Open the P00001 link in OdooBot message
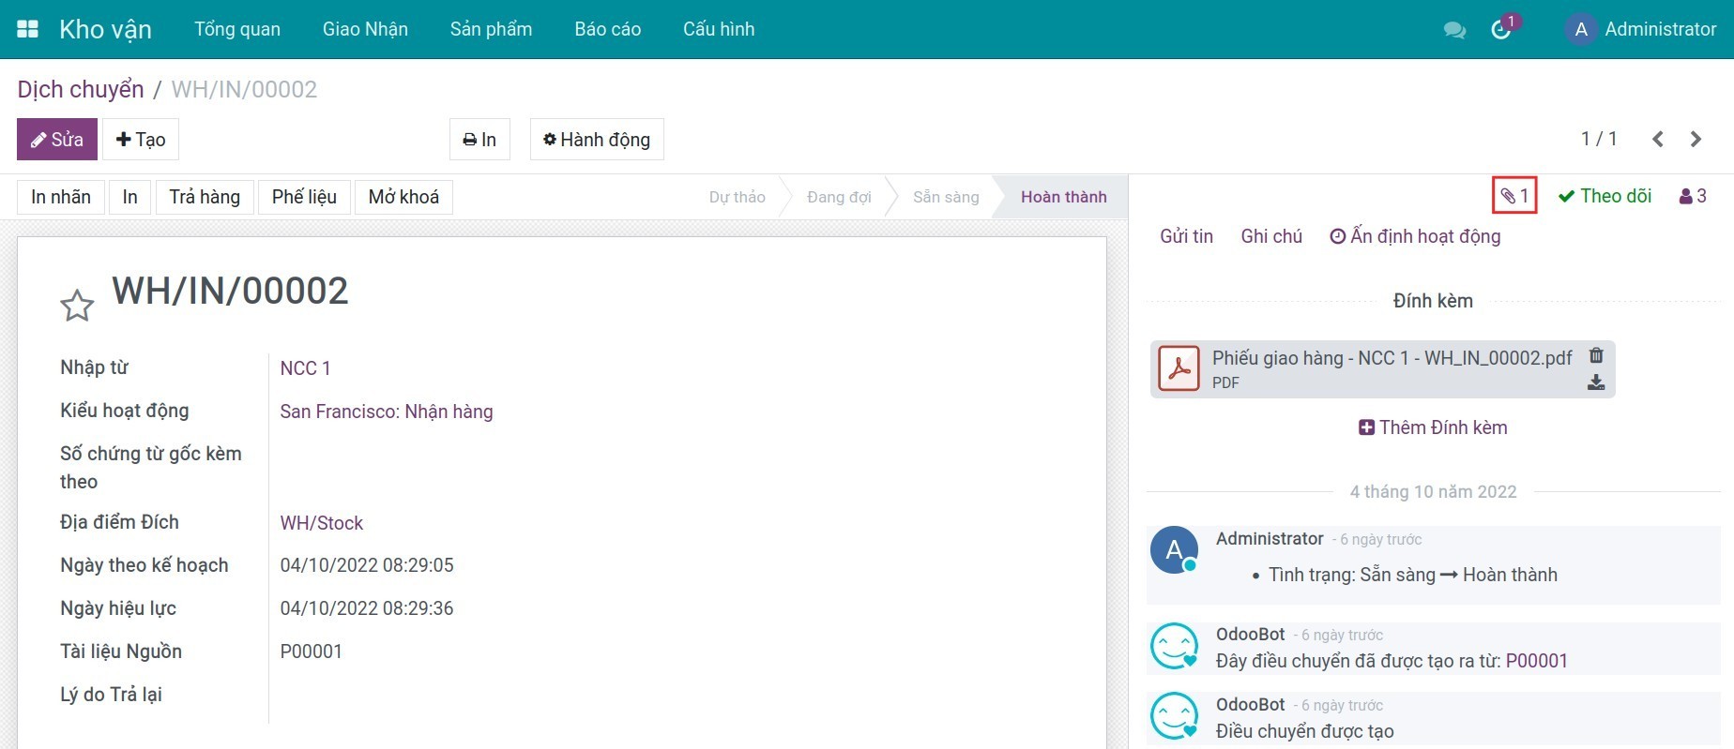Image resolution: width=1734 pixels, height=749 pixels. coord(1536,661)
